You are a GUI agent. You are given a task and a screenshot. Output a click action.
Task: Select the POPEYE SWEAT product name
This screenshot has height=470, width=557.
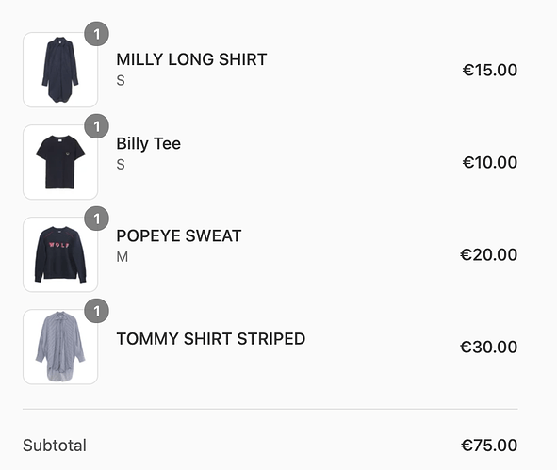[x=179, y=236]
